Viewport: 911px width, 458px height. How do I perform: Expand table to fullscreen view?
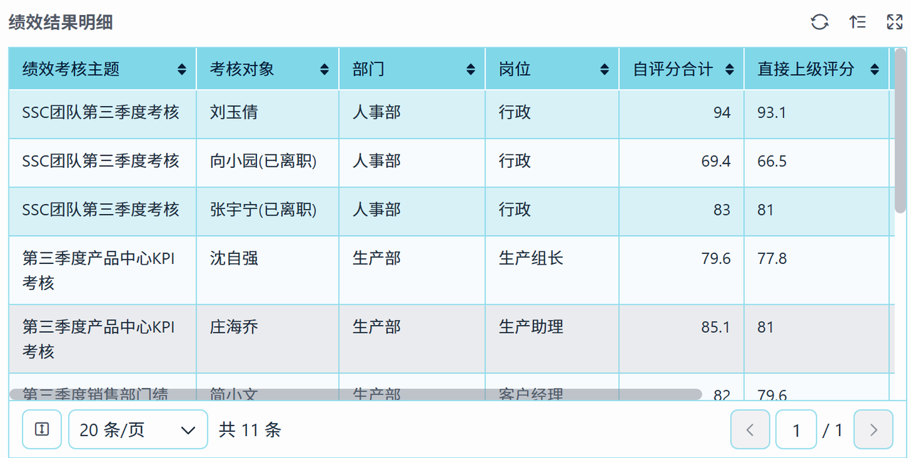coord(895,22)
